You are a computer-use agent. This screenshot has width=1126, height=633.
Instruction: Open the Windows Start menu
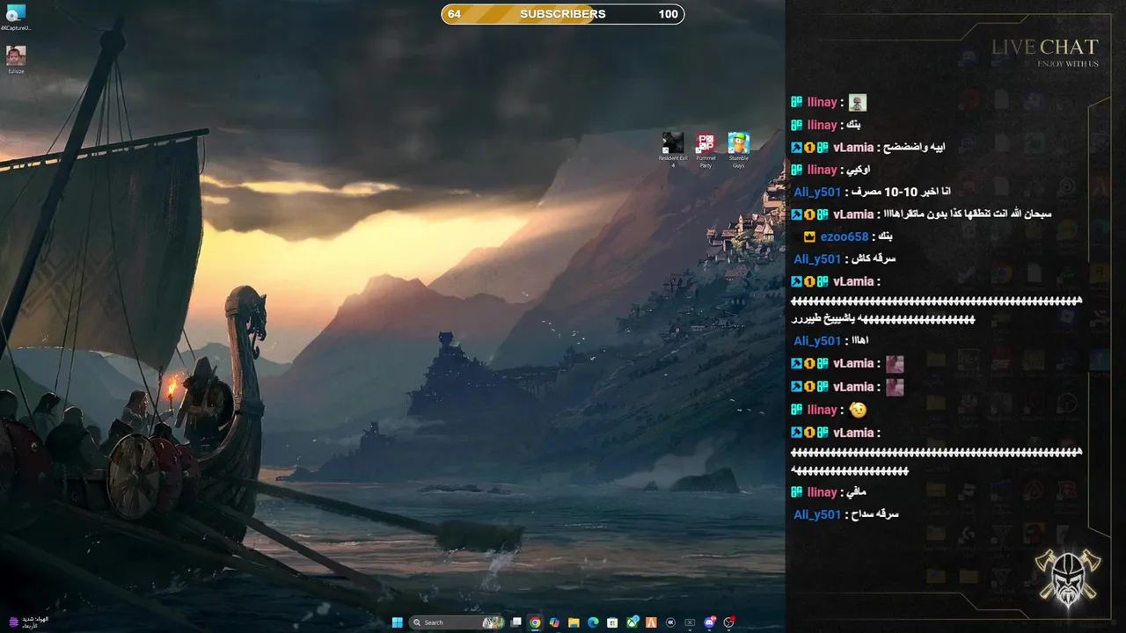[x=398, y=622]
